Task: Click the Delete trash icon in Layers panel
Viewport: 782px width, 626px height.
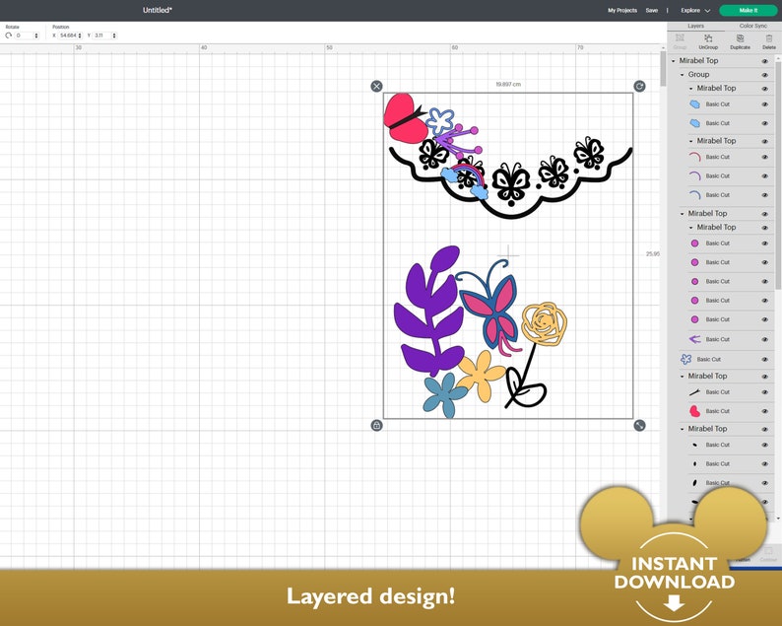Action: coord(768,38)
